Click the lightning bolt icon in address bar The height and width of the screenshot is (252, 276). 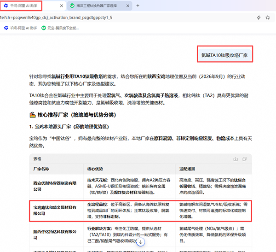coord(259,18)
